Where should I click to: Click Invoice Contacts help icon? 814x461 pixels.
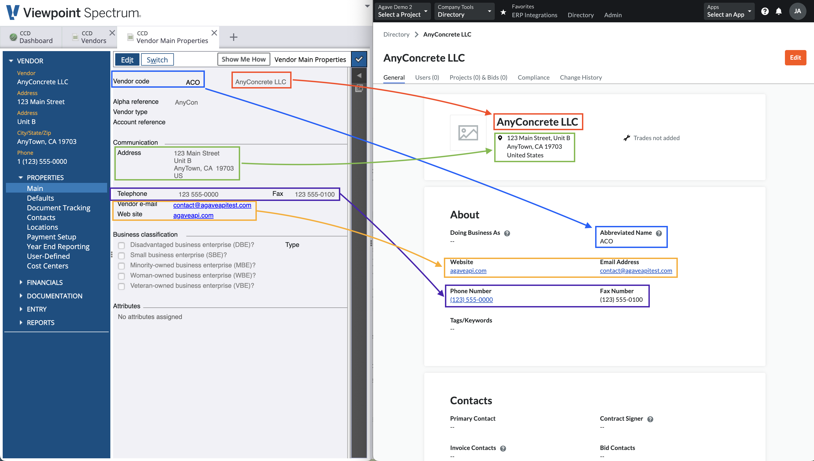503,448
